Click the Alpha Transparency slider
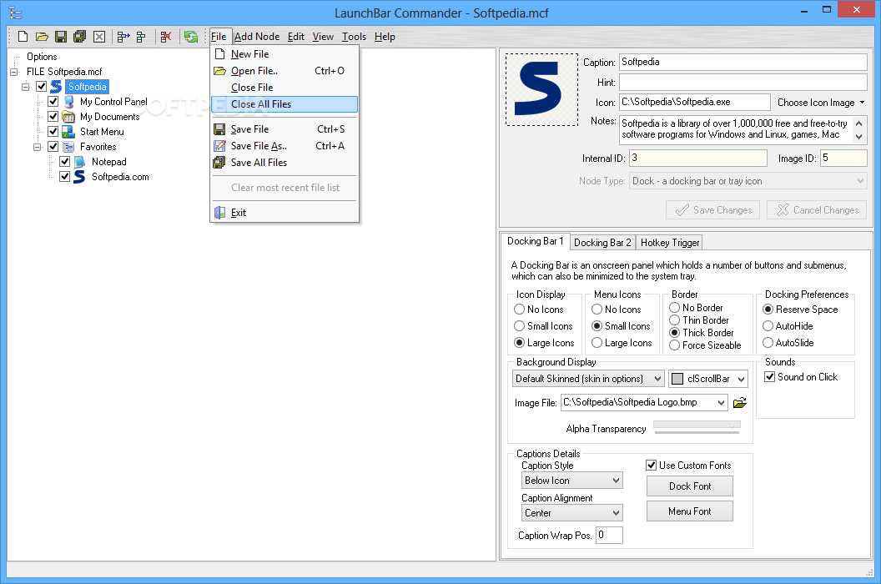This screenshot has width=881, height=584. [x=697, y=427]
